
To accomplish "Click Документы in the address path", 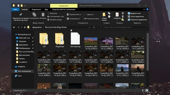I will pyautogui.click(x=37, y=27).
